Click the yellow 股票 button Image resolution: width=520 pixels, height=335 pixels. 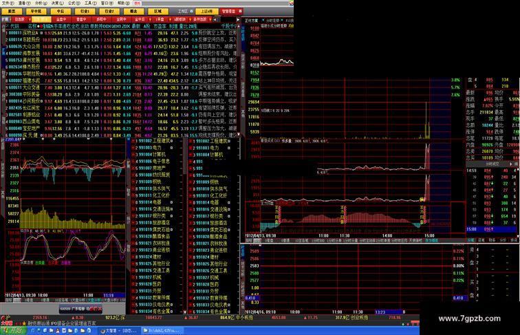coord(12,11)
